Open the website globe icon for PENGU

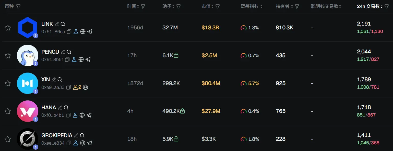click(81, 59)
